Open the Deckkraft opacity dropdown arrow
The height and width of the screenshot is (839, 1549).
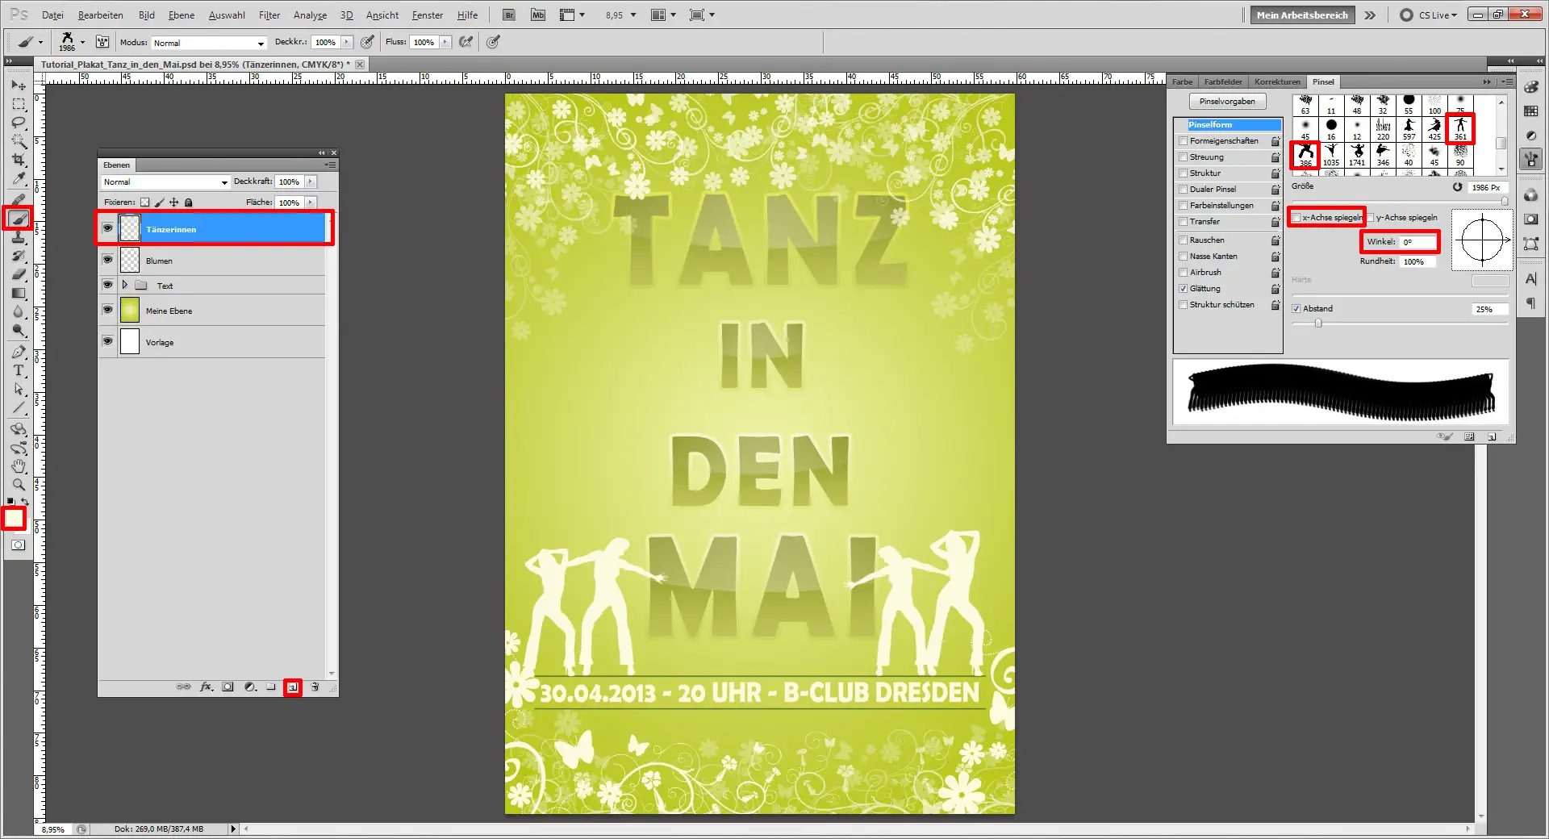(x=309, y=182)
